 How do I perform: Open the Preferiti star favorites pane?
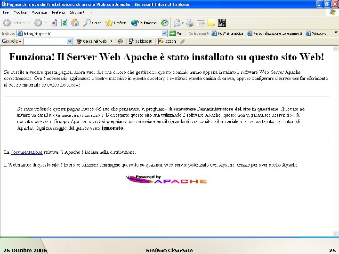coord(116,23)
